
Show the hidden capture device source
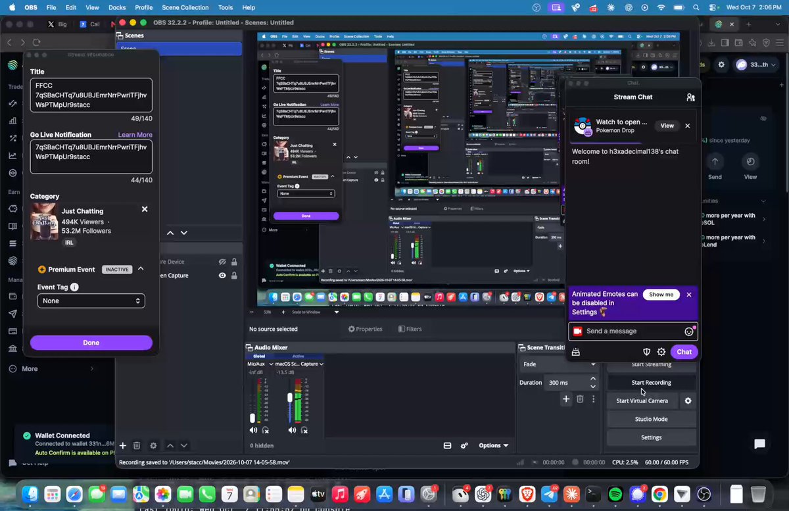tap(222, 261)
